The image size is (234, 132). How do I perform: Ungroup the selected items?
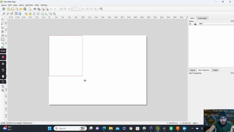pyautogui.click(x=38, y=14)
